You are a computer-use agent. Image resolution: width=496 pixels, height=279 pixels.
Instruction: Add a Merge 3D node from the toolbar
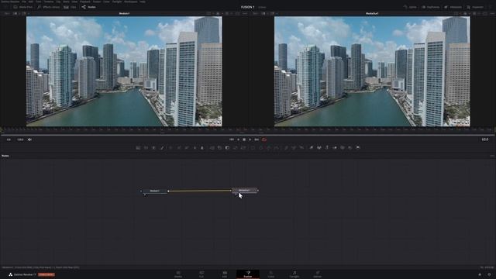click(x=334, y=147)
